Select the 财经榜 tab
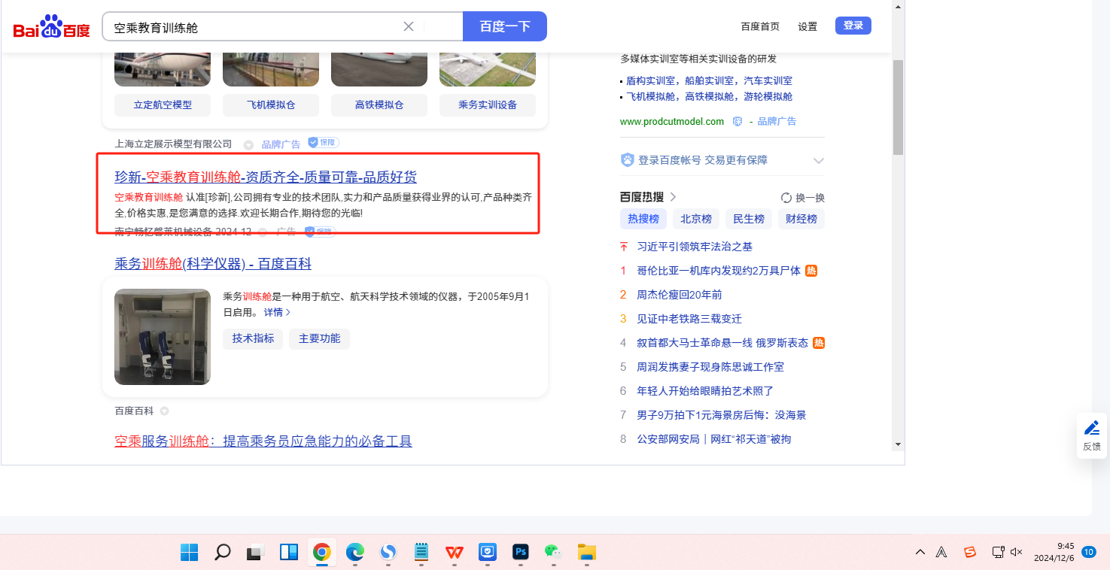 coord(801,219)
